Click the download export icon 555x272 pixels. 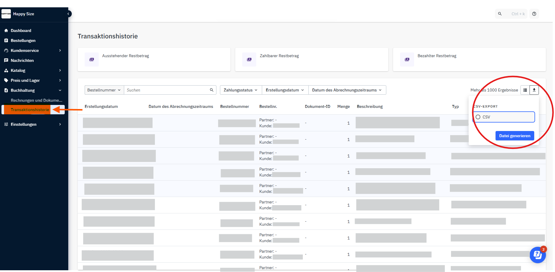[534, 90]
